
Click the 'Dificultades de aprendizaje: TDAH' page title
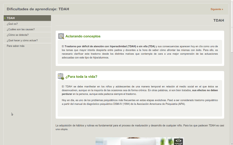[x=38, y=9]
